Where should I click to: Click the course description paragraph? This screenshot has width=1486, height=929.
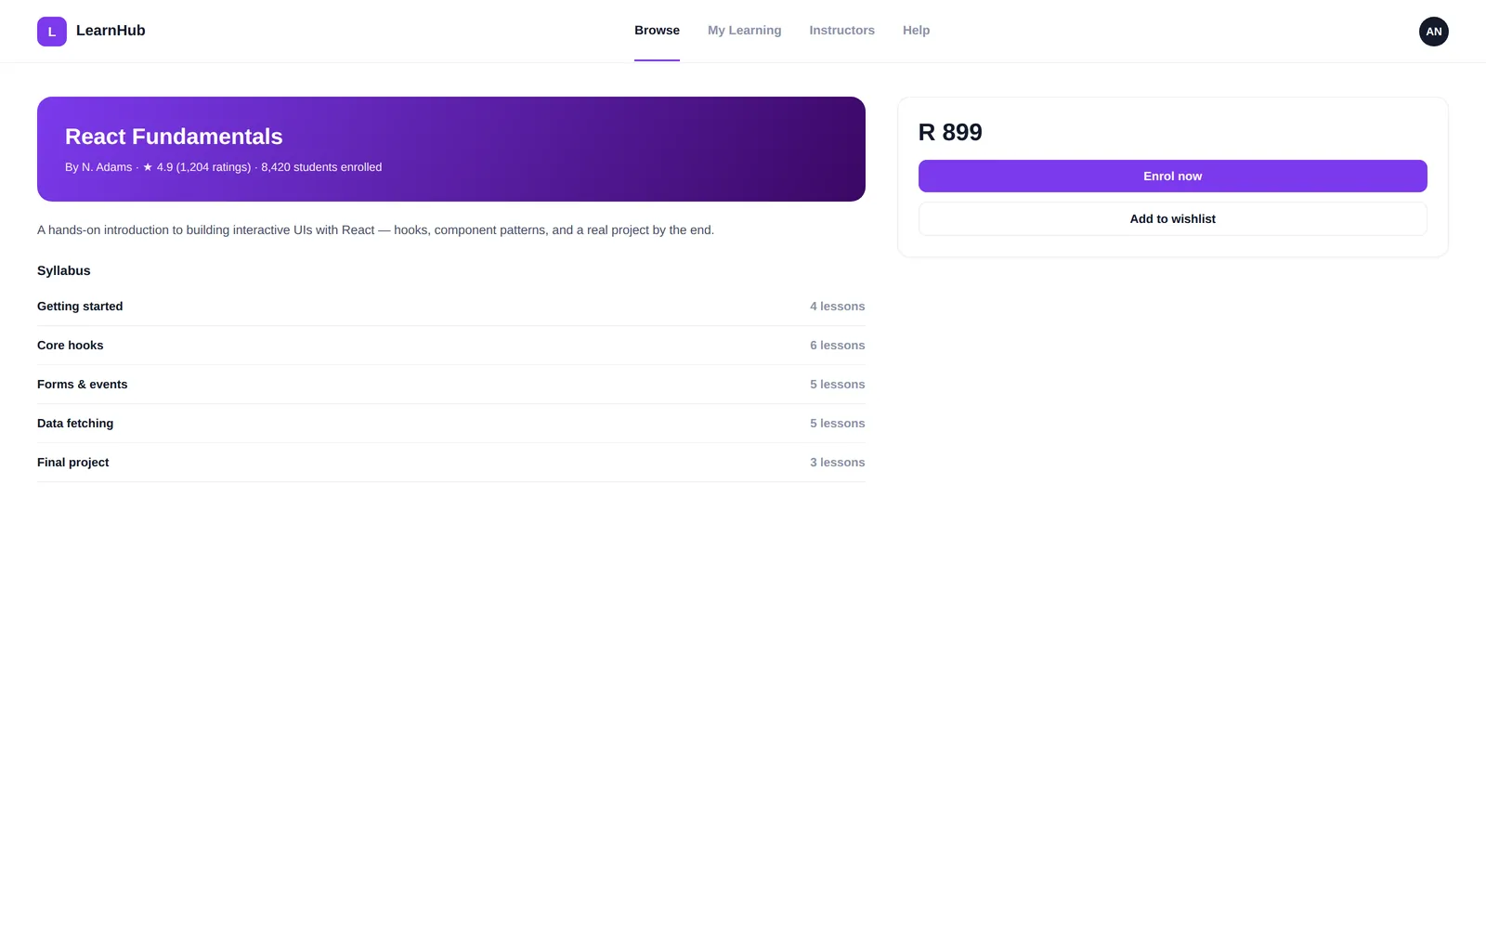coord(375,229)
